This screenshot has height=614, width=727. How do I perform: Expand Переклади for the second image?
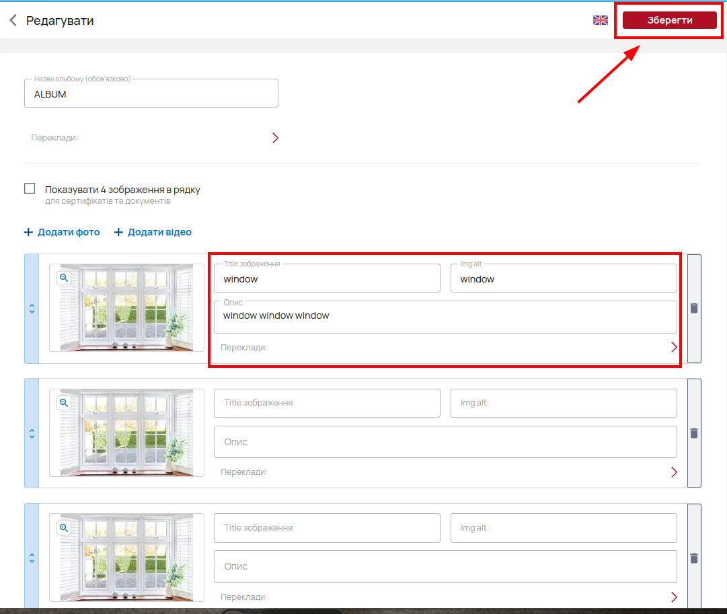coord(674,472)
